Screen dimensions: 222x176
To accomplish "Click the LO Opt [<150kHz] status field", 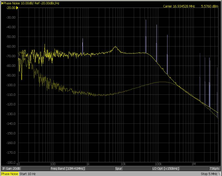I will click(166, 169).
